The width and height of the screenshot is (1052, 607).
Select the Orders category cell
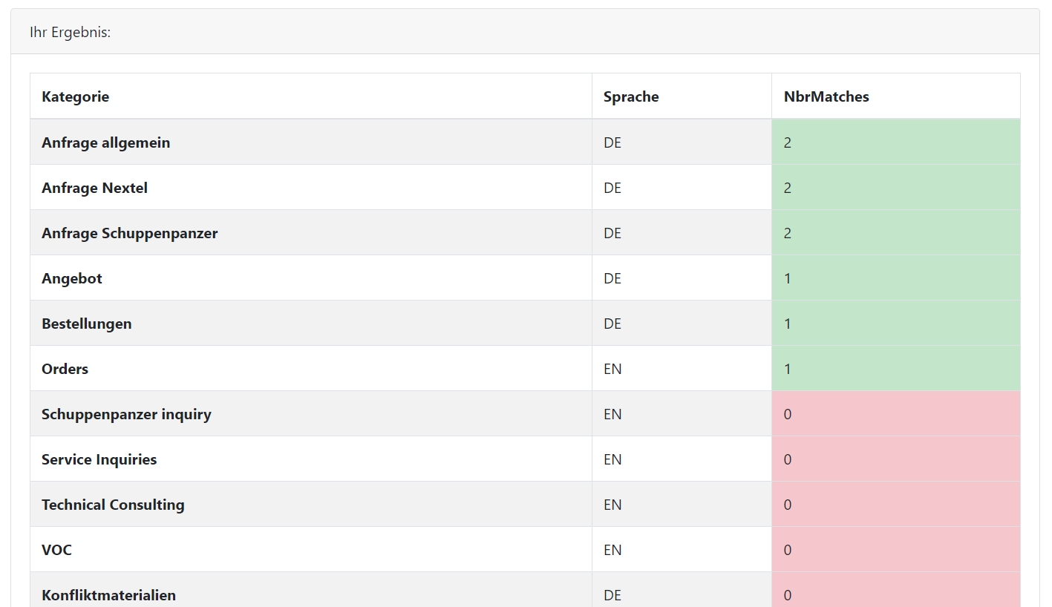pos(65,369)
